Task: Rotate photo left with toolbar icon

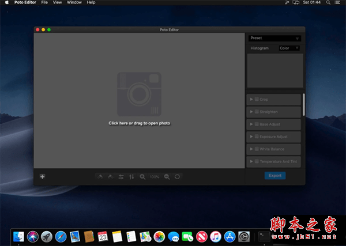Action: (100, 176)
